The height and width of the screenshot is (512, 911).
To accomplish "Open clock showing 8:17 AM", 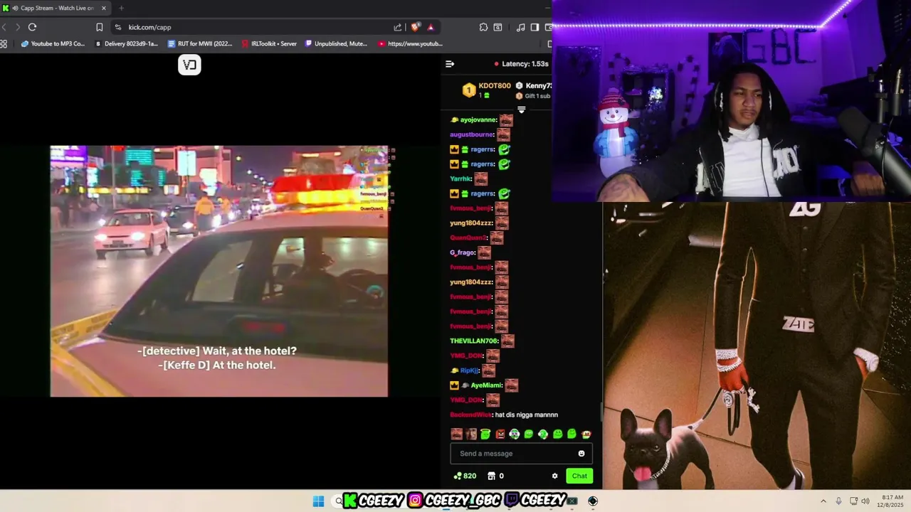I will coord(892,501).
